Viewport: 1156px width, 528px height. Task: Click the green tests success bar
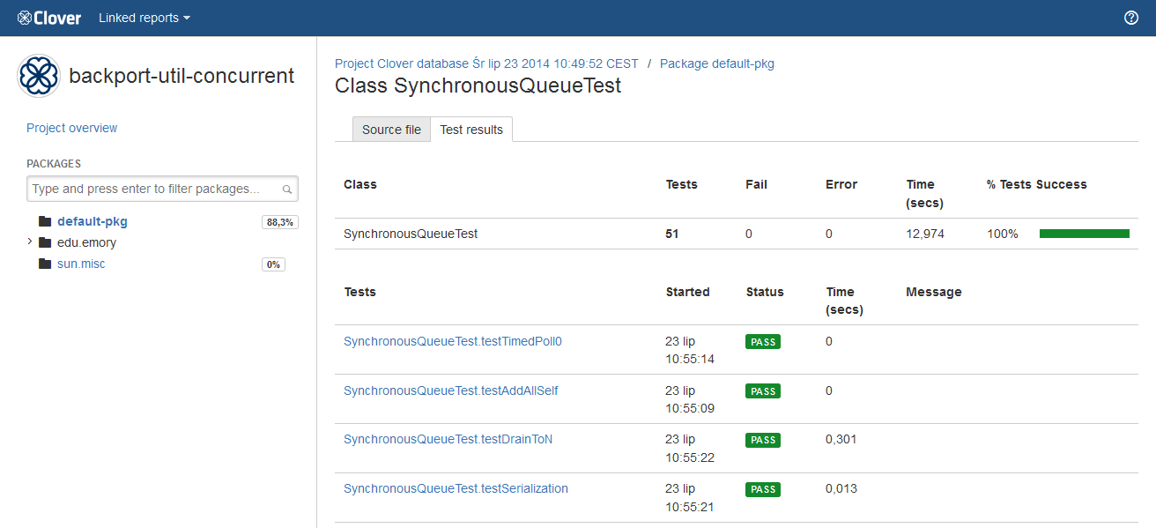(1084, 234)
